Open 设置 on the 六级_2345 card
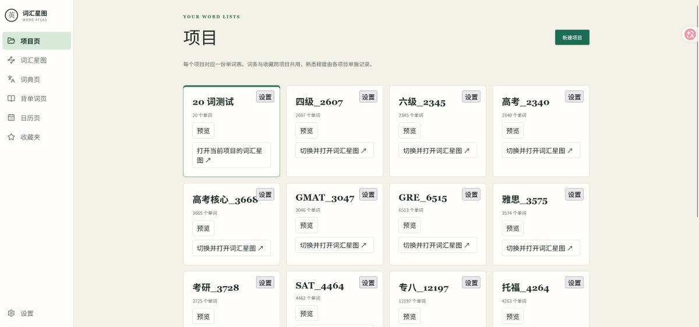699x327 pixels. point(471,97)
